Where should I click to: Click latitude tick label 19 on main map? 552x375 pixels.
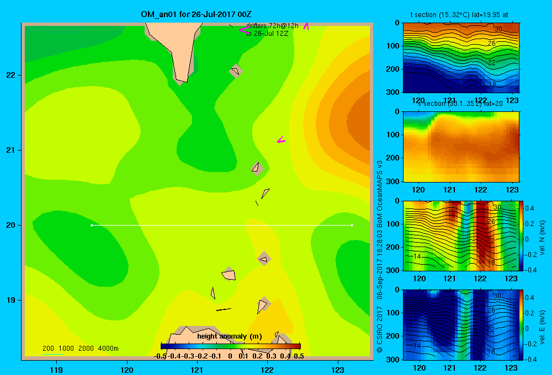11,300
